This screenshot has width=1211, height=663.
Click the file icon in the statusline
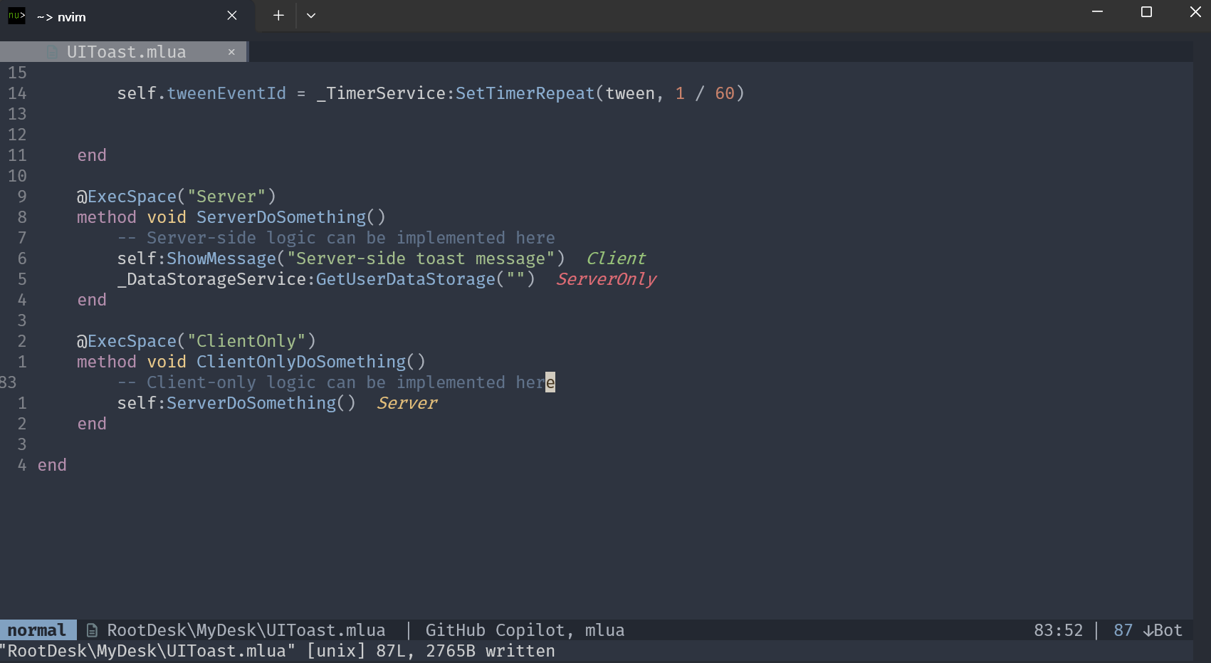(x=92, y=630)
